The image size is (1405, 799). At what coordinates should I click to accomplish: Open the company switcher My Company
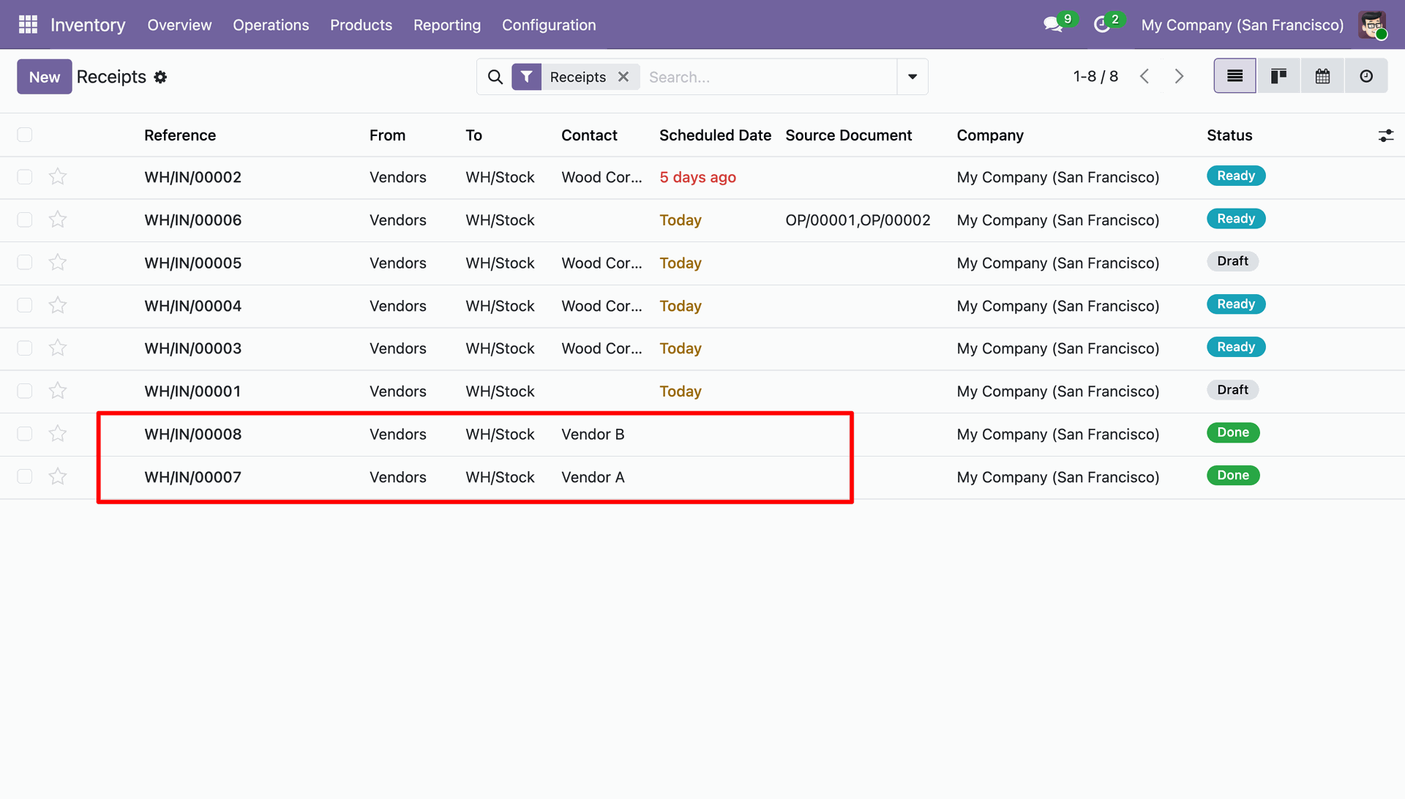click(1243, 25)
